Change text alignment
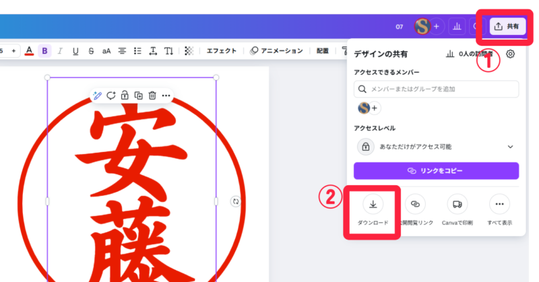Screen dimensions: 539x282 pyautogui.click(x=122, y=51)
